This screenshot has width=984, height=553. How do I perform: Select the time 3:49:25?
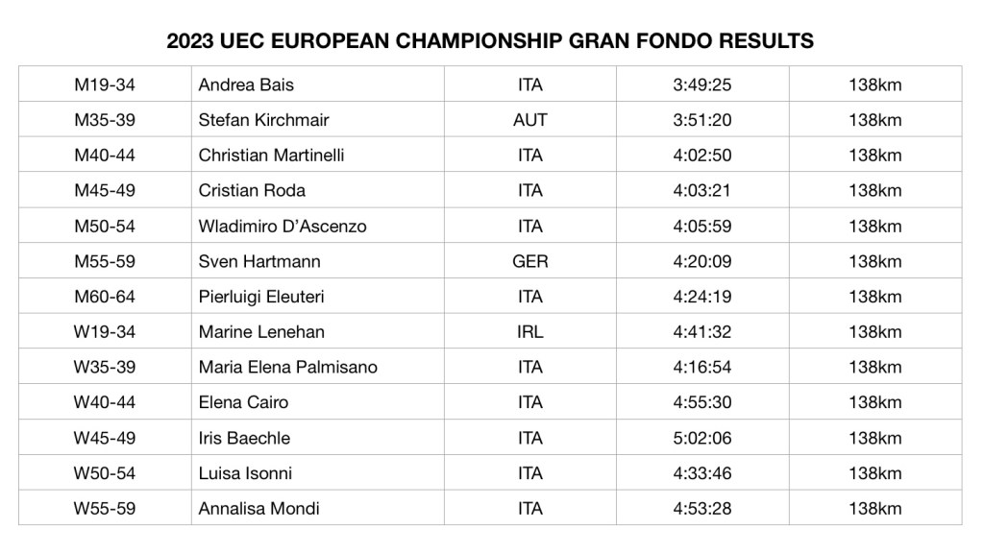(x=702, y=84)
